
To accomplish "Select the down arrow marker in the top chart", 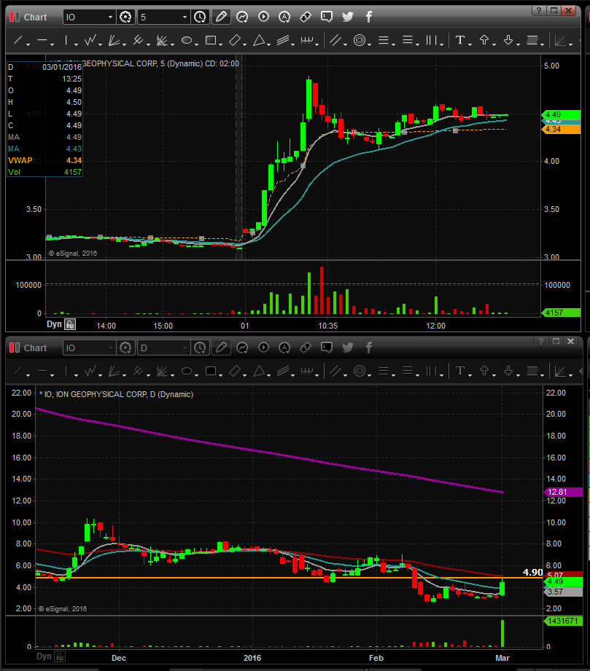I will (508, 40).
